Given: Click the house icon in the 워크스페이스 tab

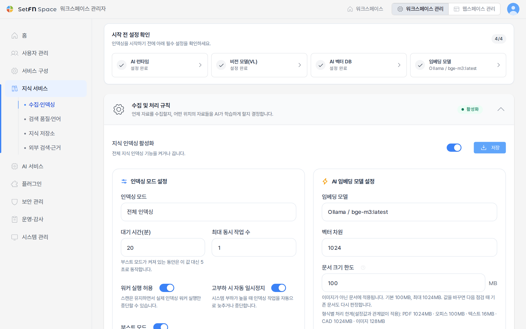Looking at the screenshot, I should tap(350, 9).
